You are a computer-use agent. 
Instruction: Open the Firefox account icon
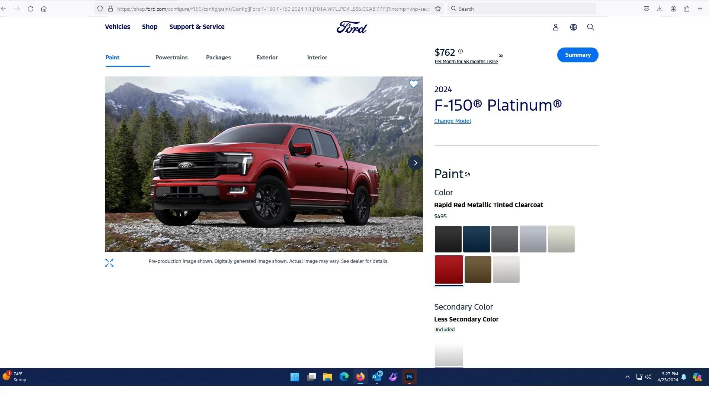tap(673, 9)
